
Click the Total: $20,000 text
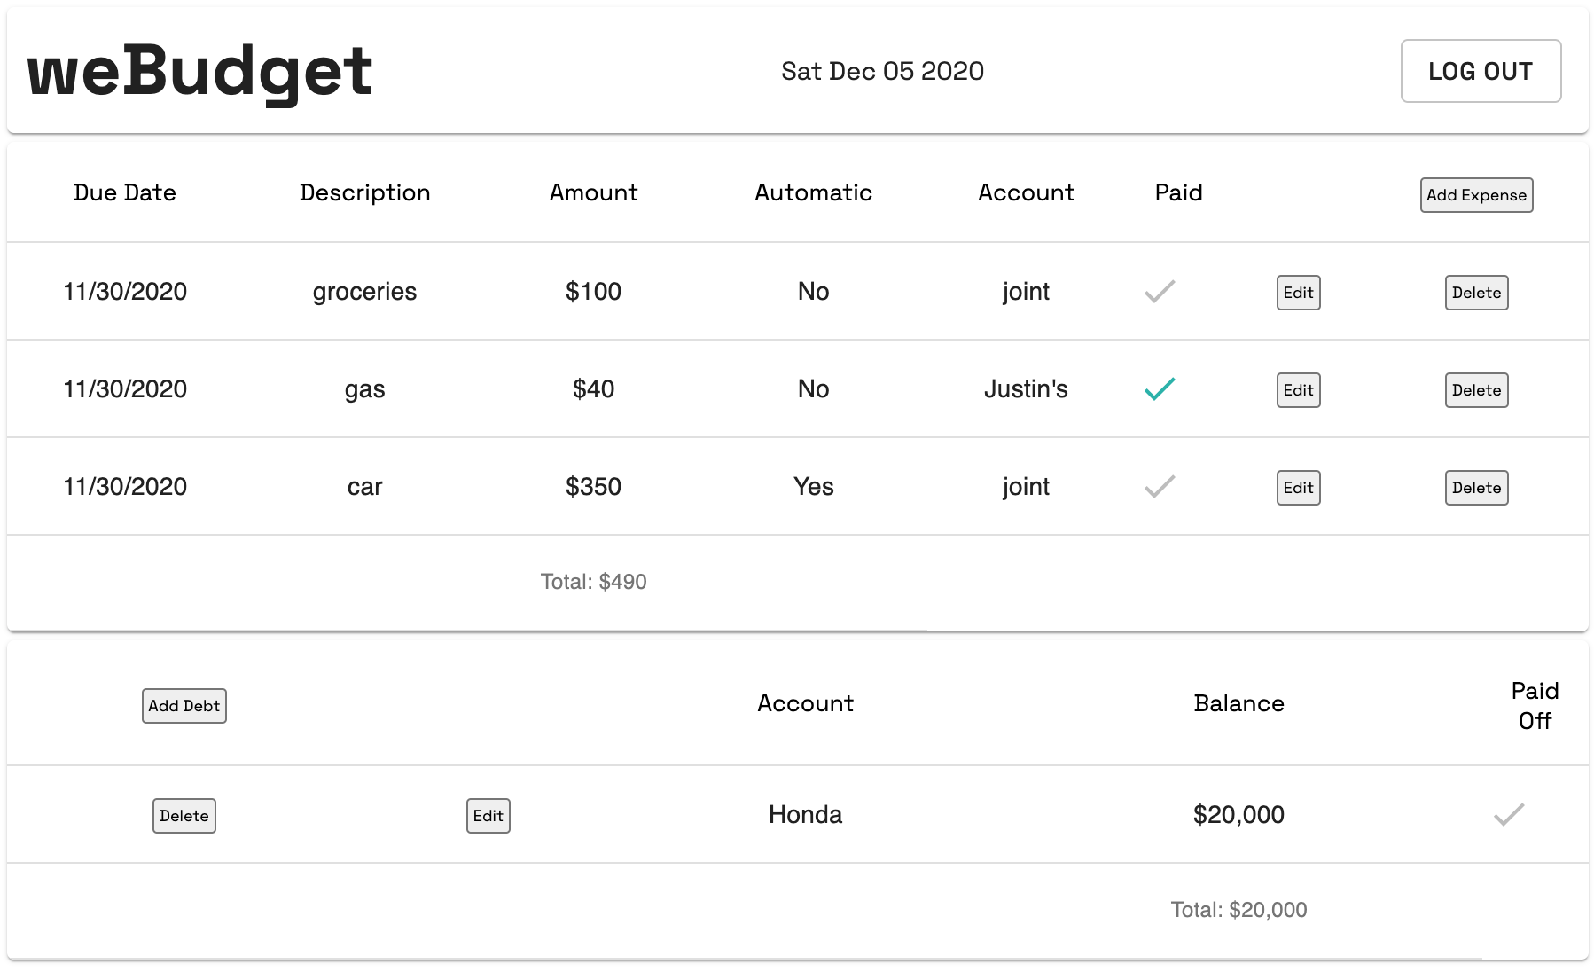[1238, 910]
